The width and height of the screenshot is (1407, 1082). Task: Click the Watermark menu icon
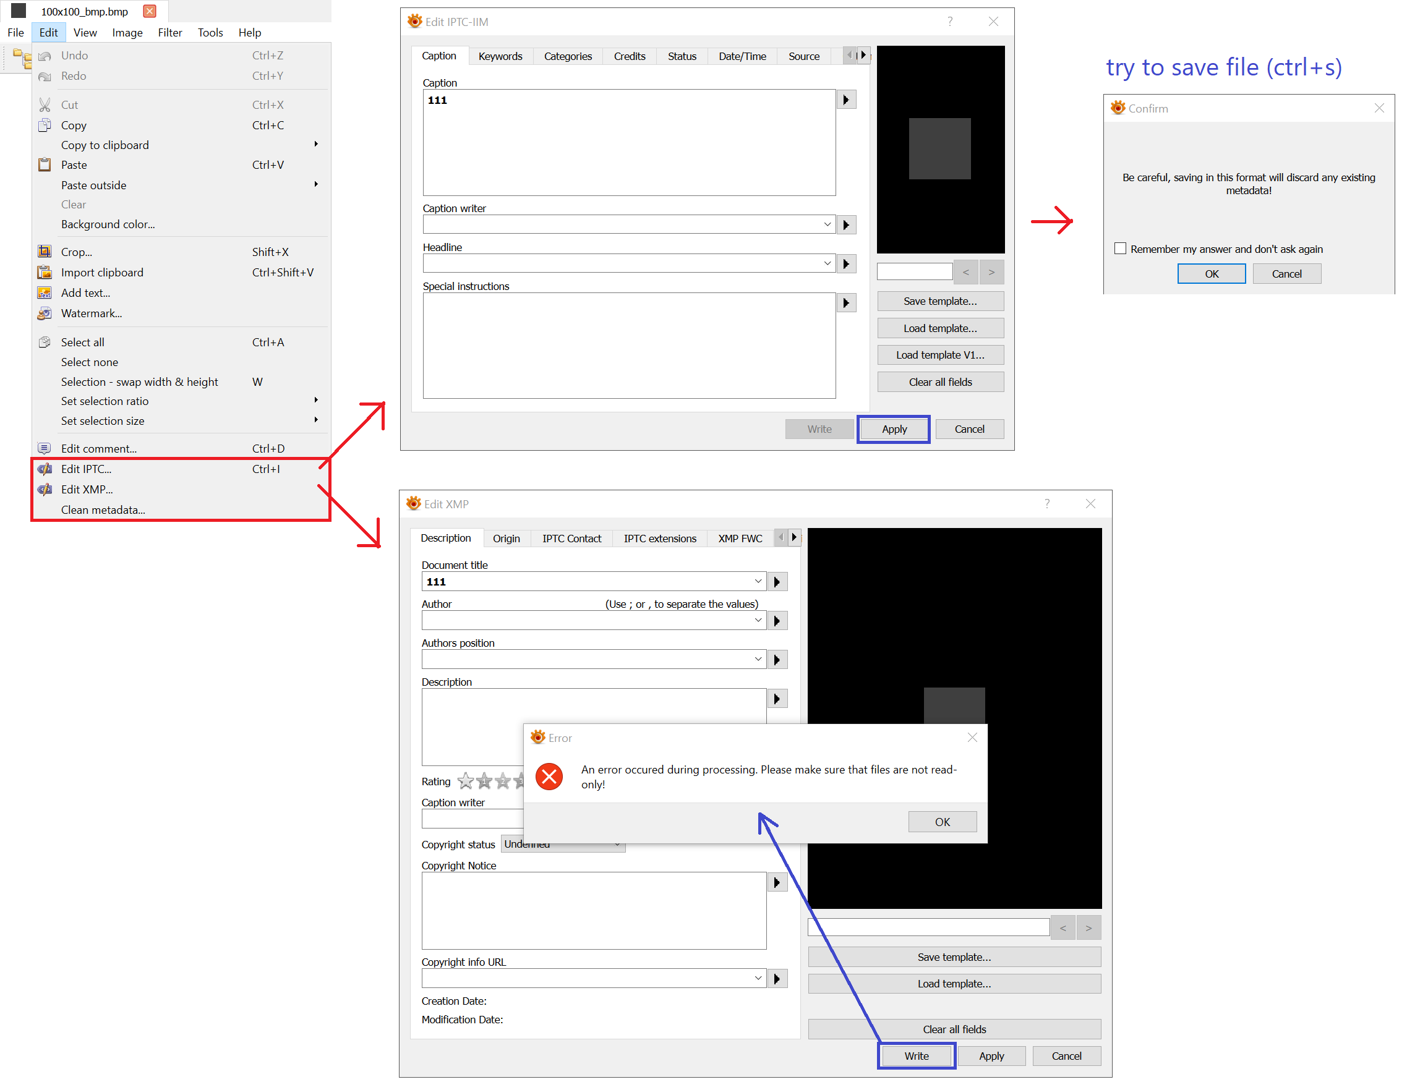45,313
